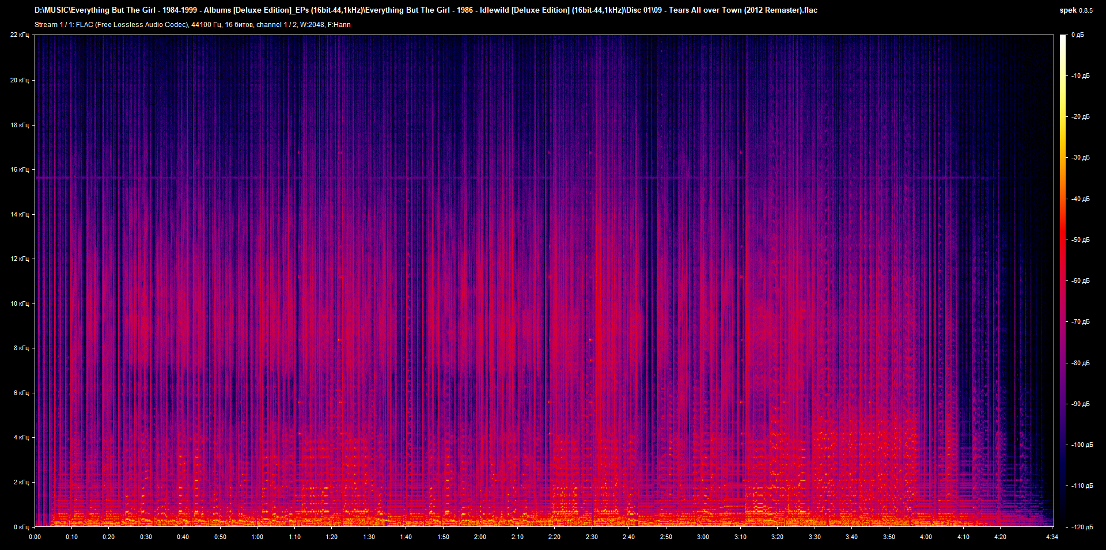Click the '18 кГц' frequency label
1106x550 pixels.
click(20, 125)
